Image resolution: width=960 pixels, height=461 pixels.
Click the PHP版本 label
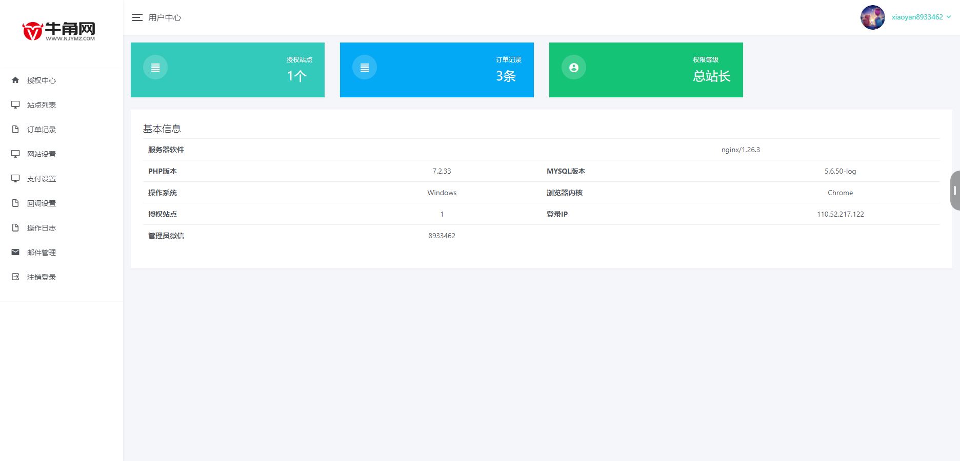[x=163, y=171]
